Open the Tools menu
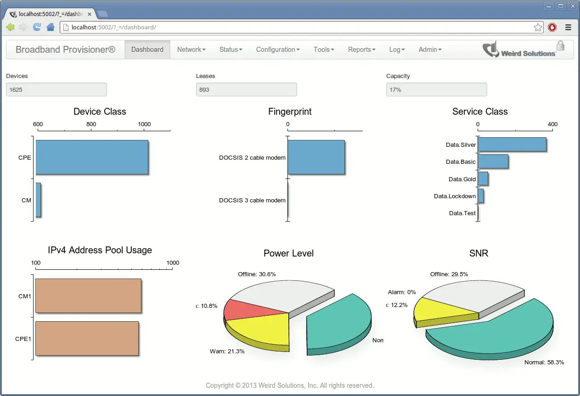Image resolution: width=580 pixels, height=396 pixels. (323, 49)
